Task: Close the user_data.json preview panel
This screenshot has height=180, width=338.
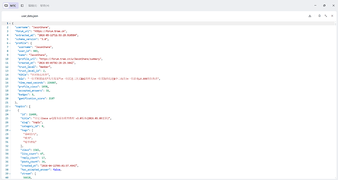Action: 332,16
